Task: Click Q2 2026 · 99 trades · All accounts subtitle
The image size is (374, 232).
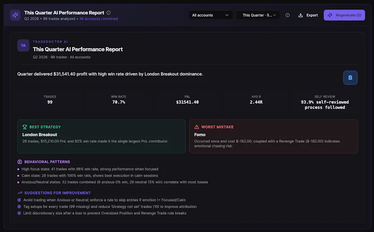Action: pyautogui.click(x=62, y=57)
